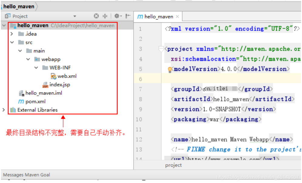Select the .idea folder

coord(31,34)
